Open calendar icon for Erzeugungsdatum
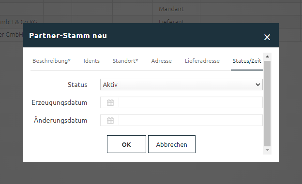Screen dimensions: 302x184 point(110,102)
